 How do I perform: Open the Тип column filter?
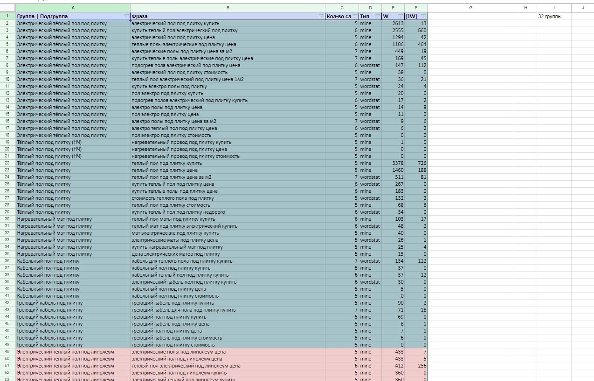point(377,16)
